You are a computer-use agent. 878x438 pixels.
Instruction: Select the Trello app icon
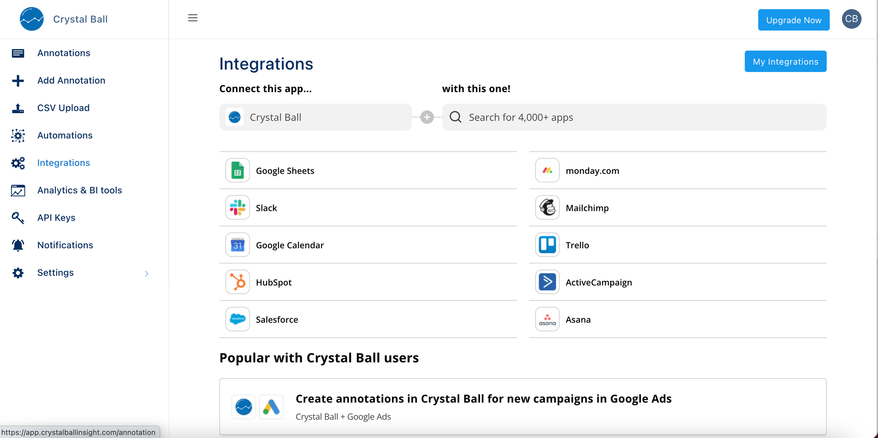547,245
